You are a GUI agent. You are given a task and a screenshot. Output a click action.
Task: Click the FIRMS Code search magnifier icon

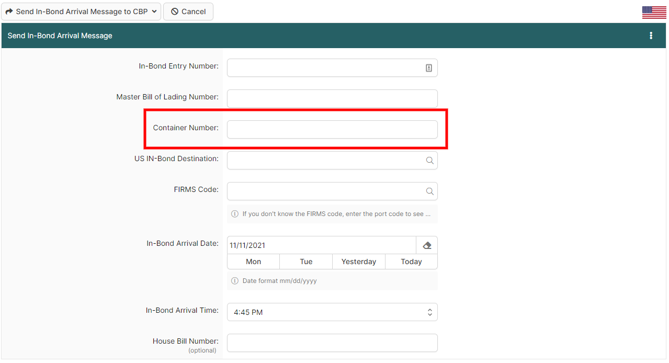(429, 191)
